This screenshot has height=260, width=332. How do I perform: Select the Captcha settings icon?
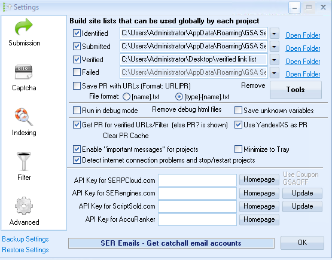point(24,72)
